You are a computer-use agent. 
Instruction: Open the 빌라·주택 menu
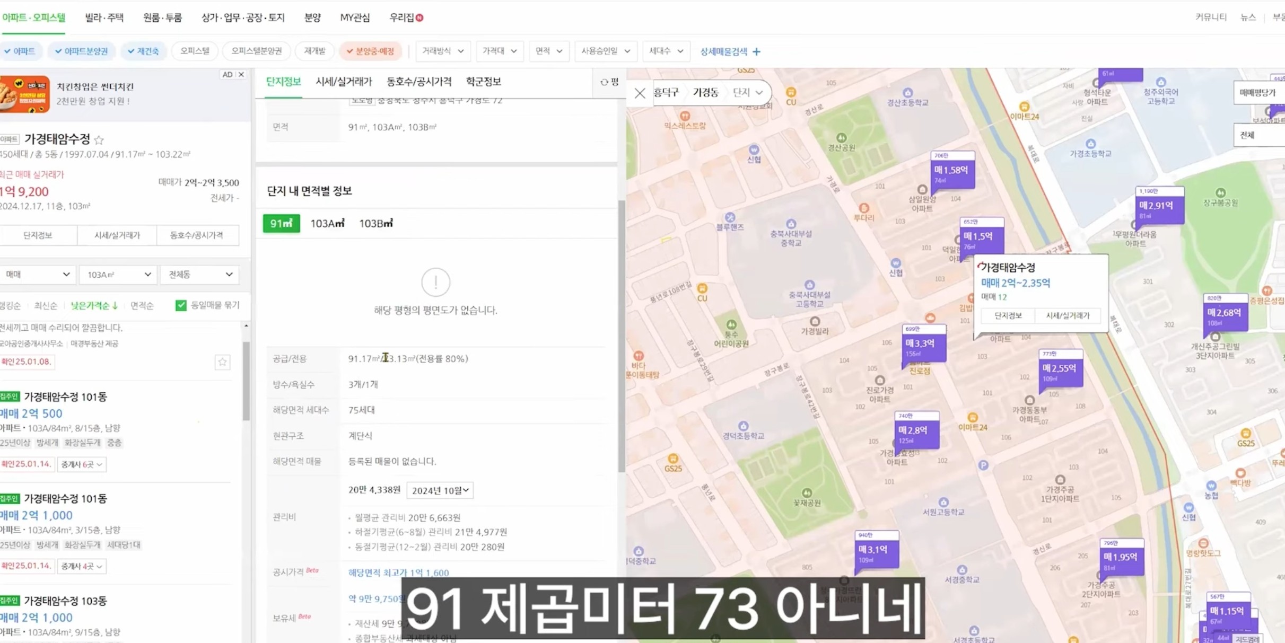coord(104,17)
